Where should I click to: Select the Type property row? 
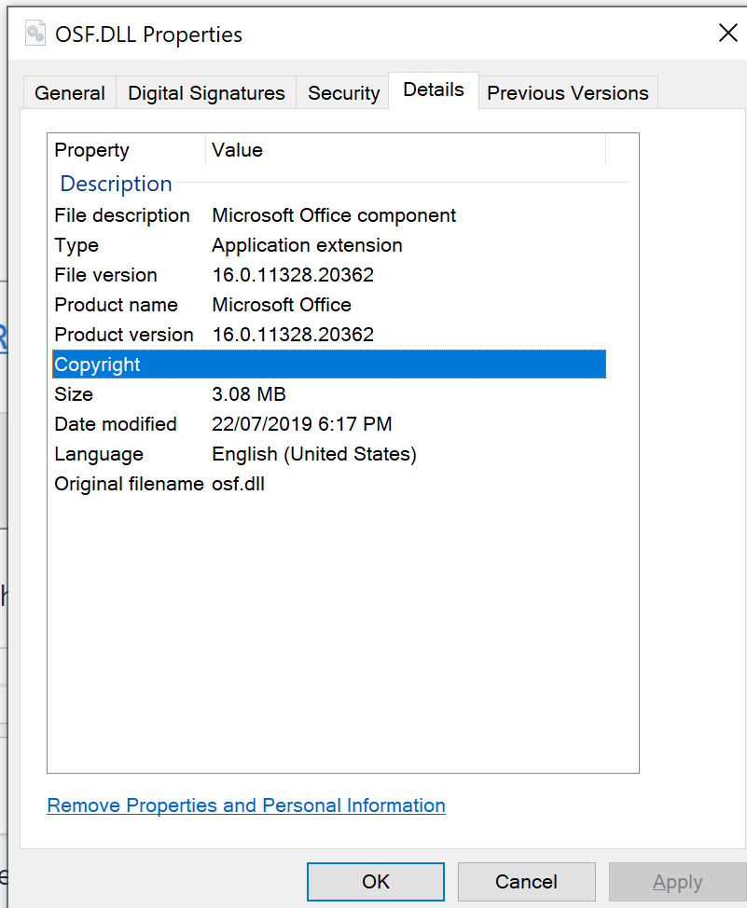329,245
